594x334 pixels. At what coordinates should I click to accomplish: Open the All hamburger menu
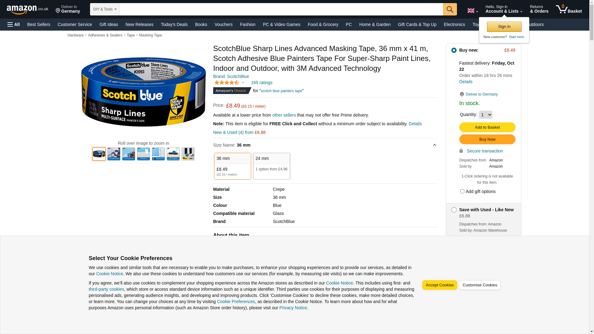point(14,24)
